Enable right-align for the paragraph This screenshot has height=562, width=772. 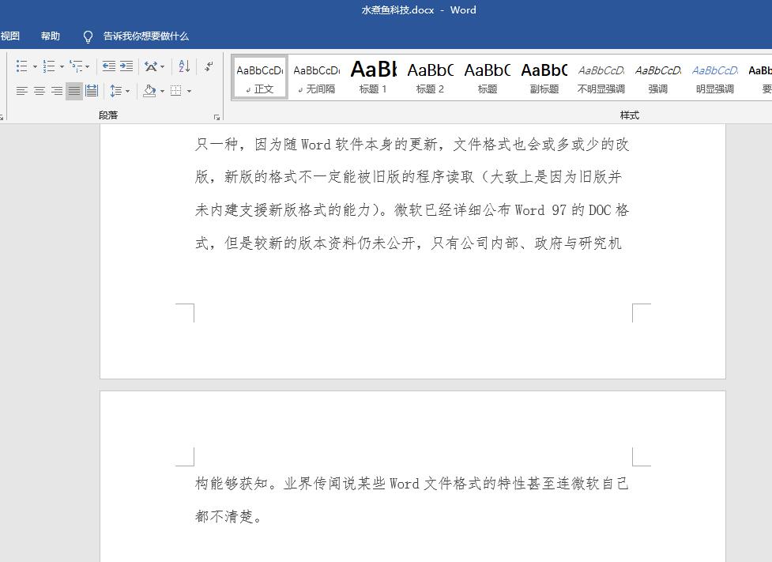click(x=55, y=91)
